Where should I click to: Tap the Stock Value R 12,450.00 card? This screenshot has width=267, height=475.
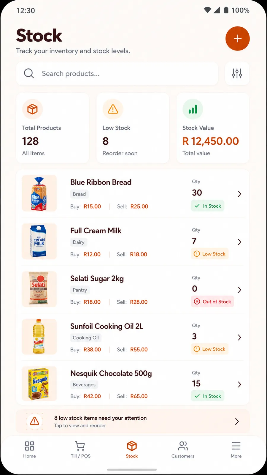point(213,128)
